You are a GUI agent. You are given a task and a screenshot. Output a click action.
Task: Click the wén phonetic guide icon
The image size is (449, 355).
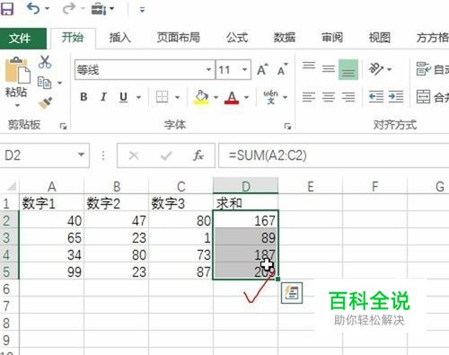click(x=270, y=97)
